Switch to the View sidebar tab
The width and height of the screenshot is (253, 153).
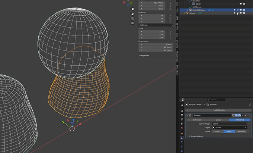tap(177, 11)
